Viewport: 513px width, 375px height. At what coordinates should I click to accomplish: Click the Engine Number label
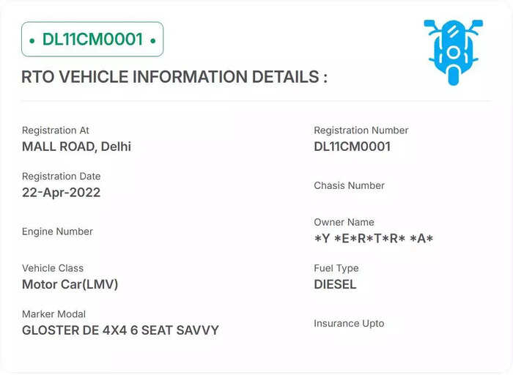tap(57, 231)
